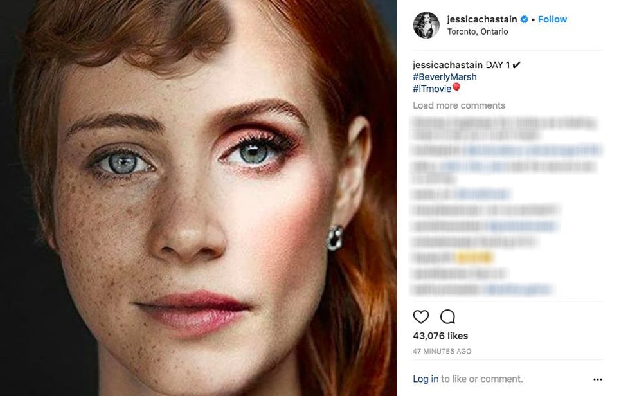Open the Toronto, Ontario location link

pyautogui.click(x=478, y=32)
